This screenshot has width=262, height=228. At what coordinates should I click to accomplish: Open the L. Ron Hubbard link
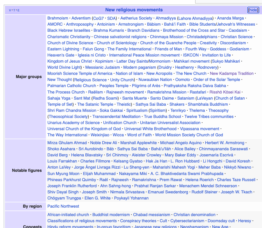(185, 161)
